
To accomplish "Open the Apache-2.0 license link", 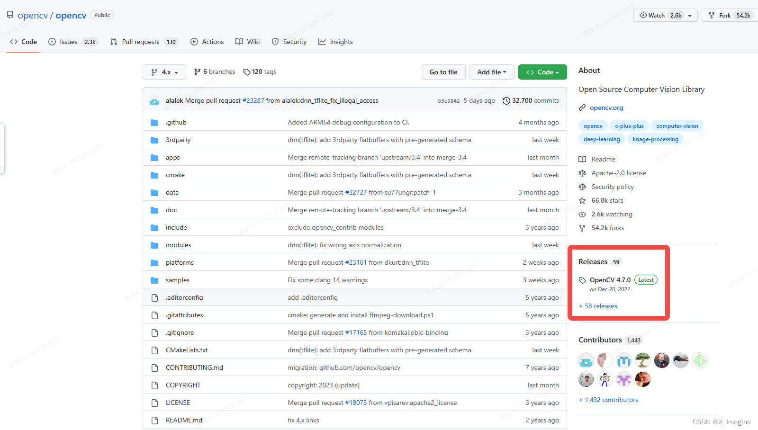I will (x=619, y=173).
